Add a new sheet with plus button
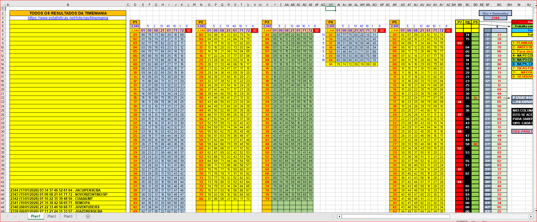This screenshot has height=222, width=537. [x=88, y=216]
